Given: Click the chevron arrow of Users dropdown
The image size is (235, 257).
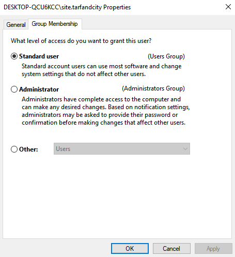Looking at the screenshot, I should [185, 149].
